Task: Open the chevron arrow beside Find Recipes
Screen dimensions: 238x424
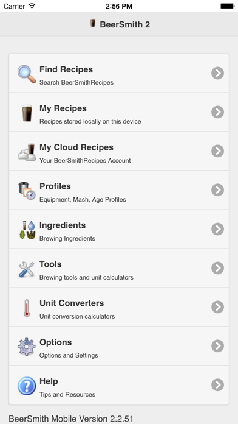Action: click(x=217, y=73)
